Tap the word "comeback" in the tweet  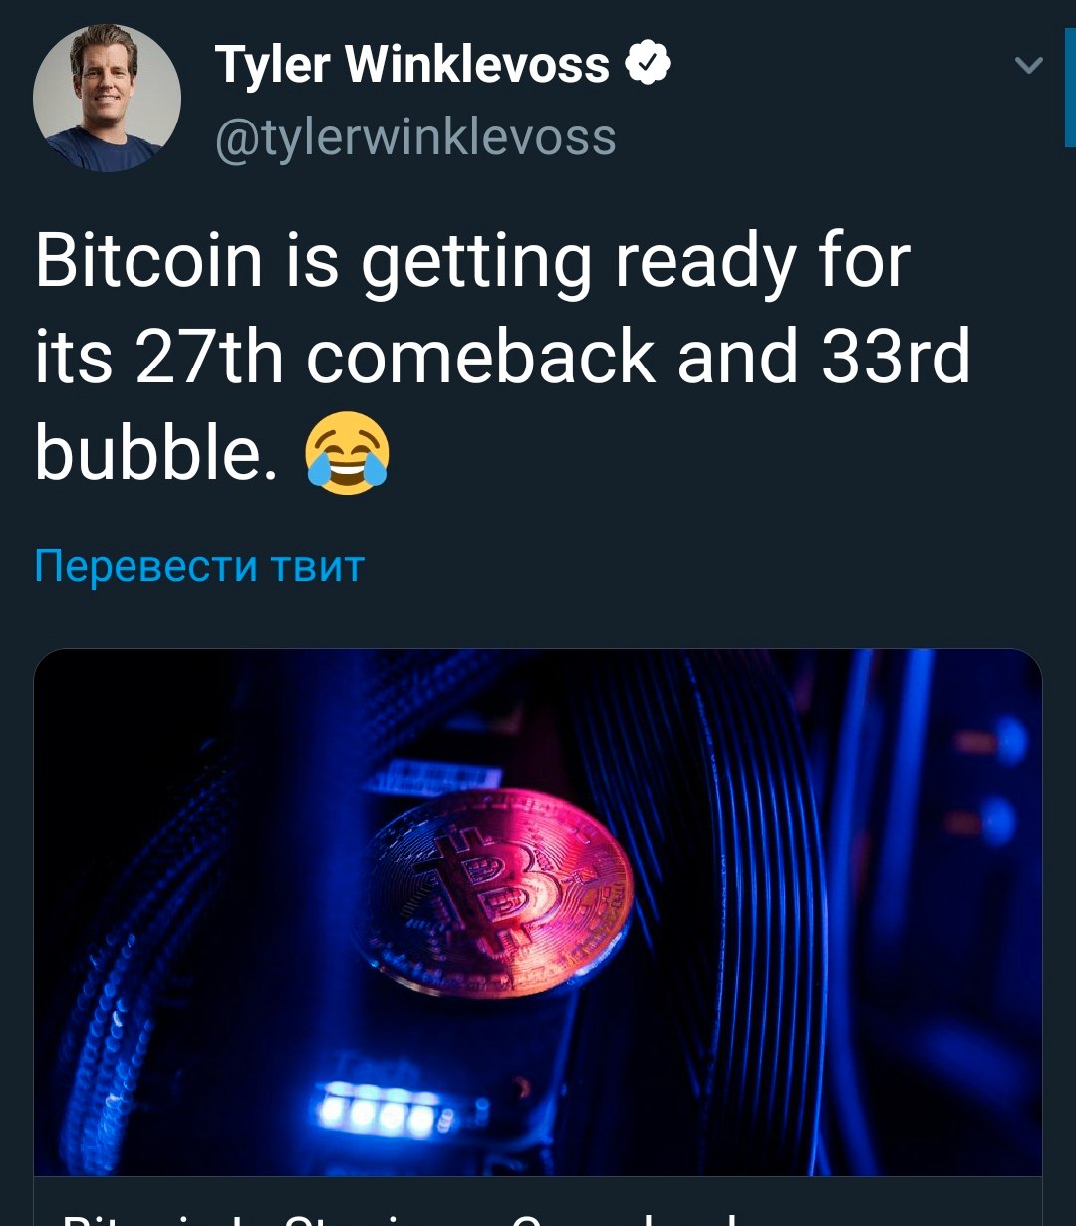(479, 357)
